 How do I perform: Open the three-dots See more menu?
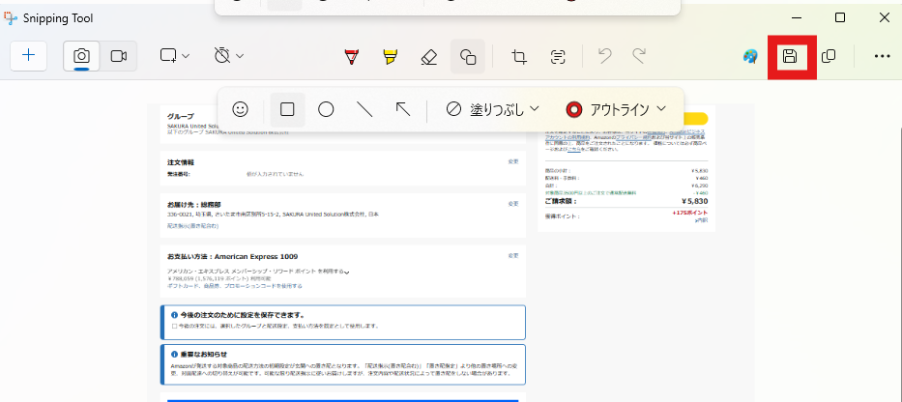pyautogui.click(x=882, y=57)
